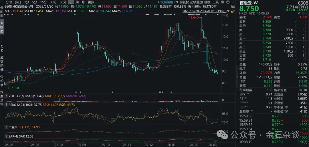Click the 百融云-W stock name

(x=249, y=3)
